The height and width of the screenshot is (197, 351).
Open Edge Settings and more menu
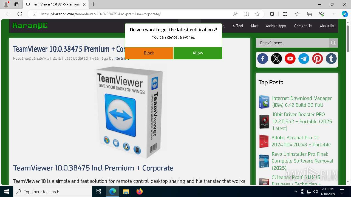click(333, 14)
